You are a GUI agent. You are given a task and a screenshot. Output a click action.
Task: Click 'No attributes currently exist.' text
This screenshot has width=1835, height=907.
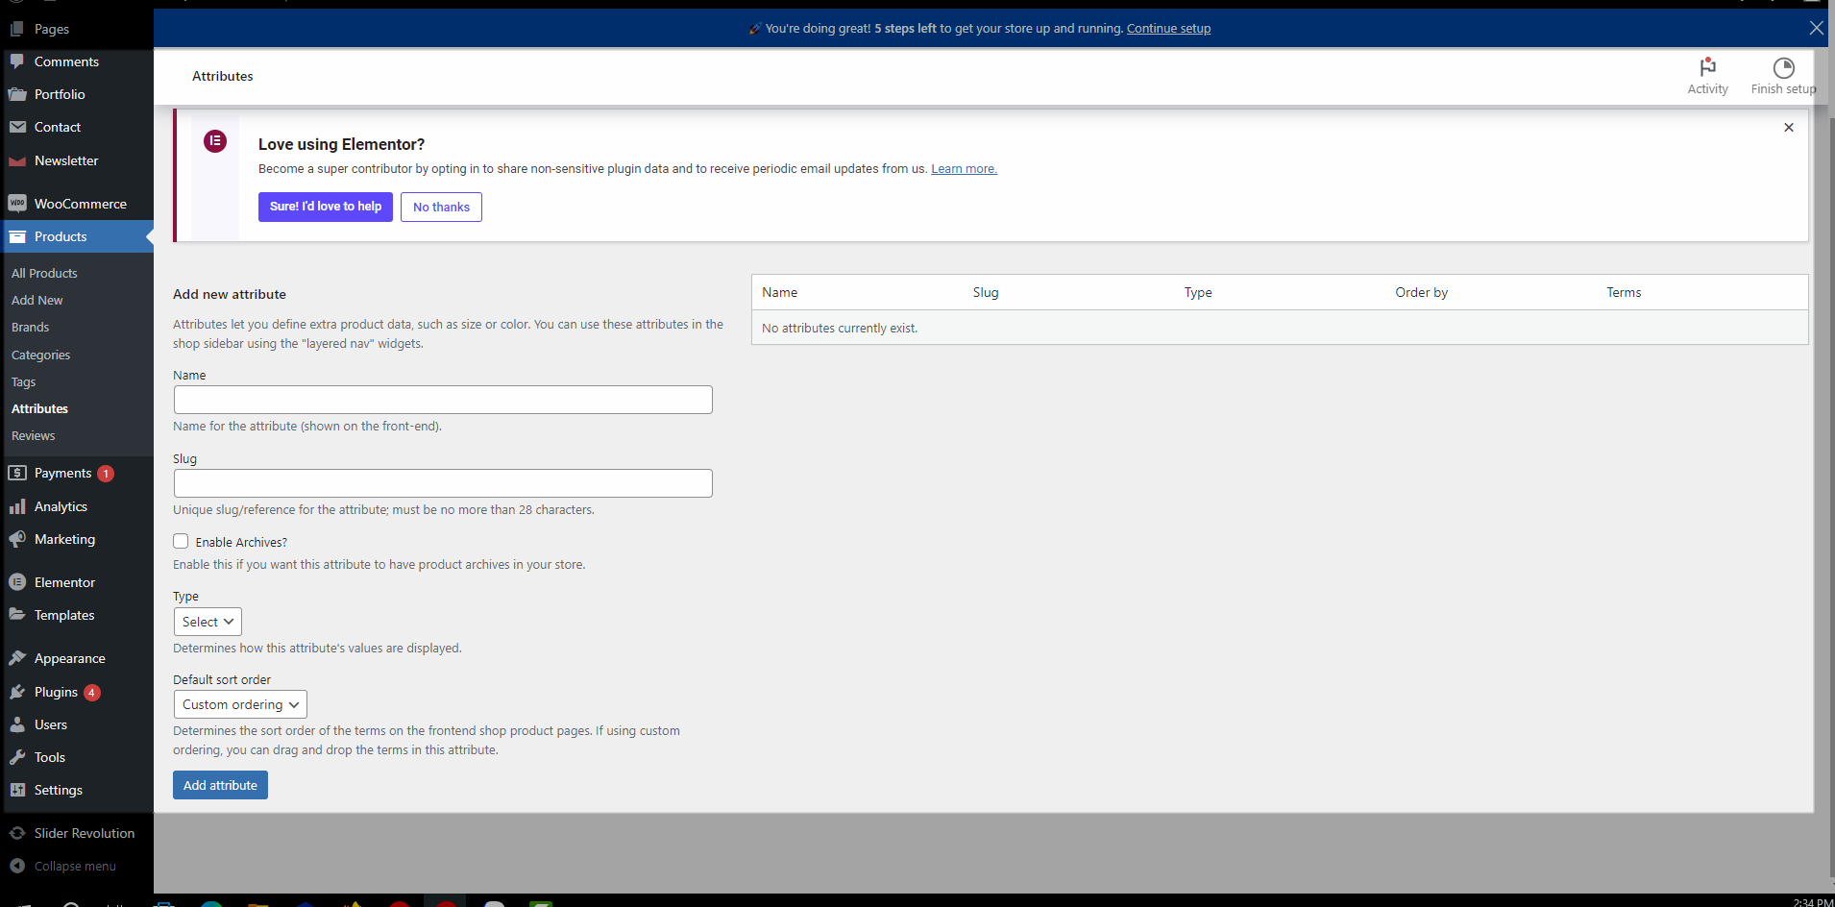(x=840, y=328)
